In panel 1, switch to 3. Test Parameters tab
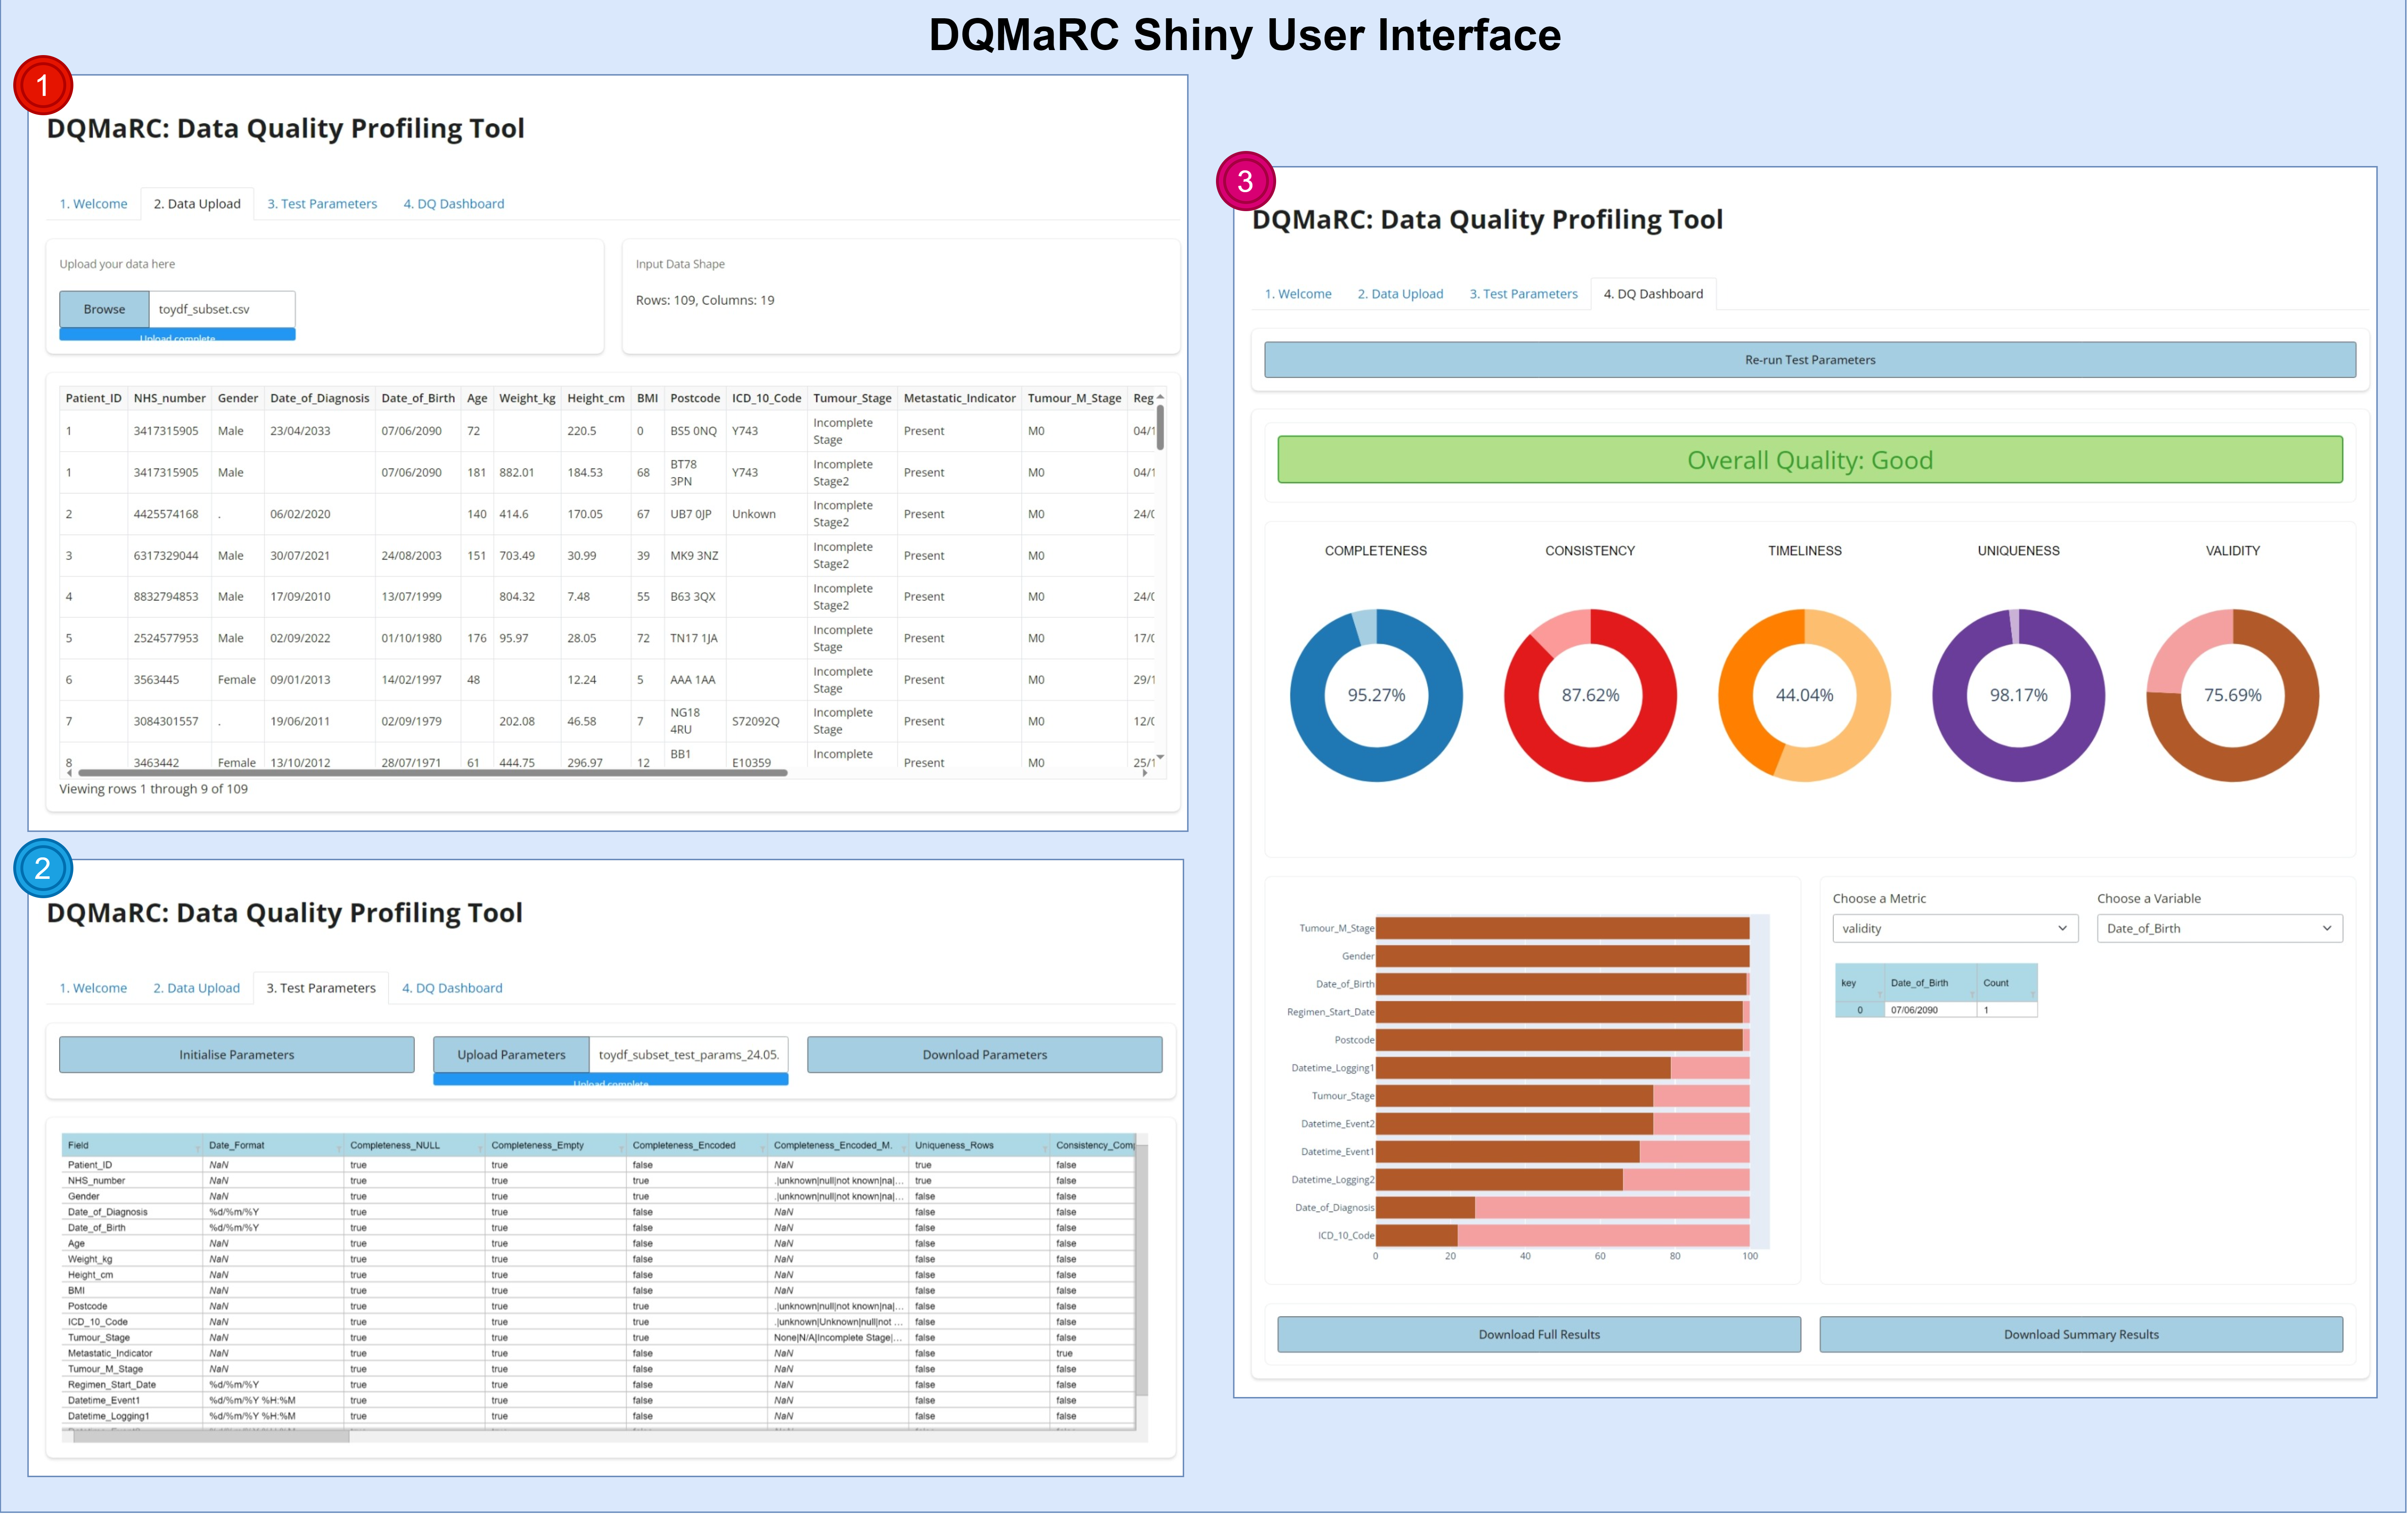The width and height of the screenshot is (2408, 1514). 322,204
